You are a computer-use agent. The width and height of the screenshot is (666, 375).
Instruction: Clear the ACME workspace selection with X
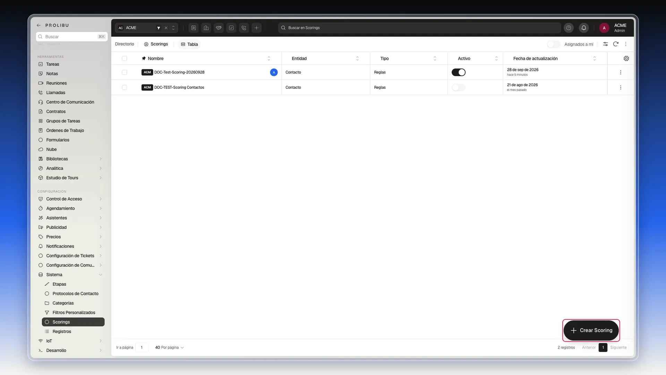166,28
